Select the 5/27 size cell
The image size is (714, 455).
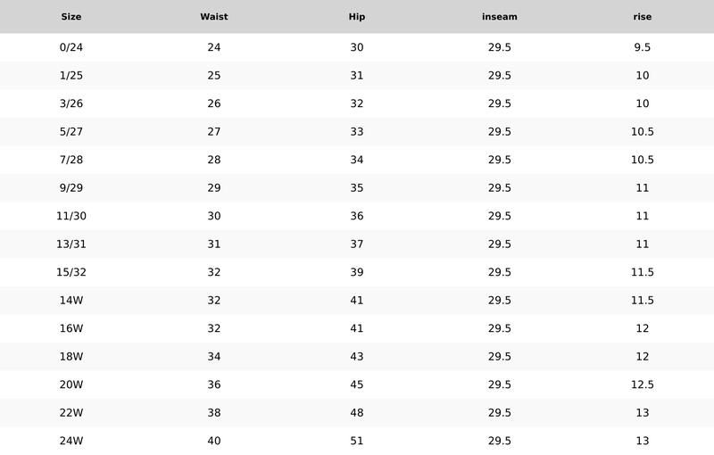[x=71, y=131]
